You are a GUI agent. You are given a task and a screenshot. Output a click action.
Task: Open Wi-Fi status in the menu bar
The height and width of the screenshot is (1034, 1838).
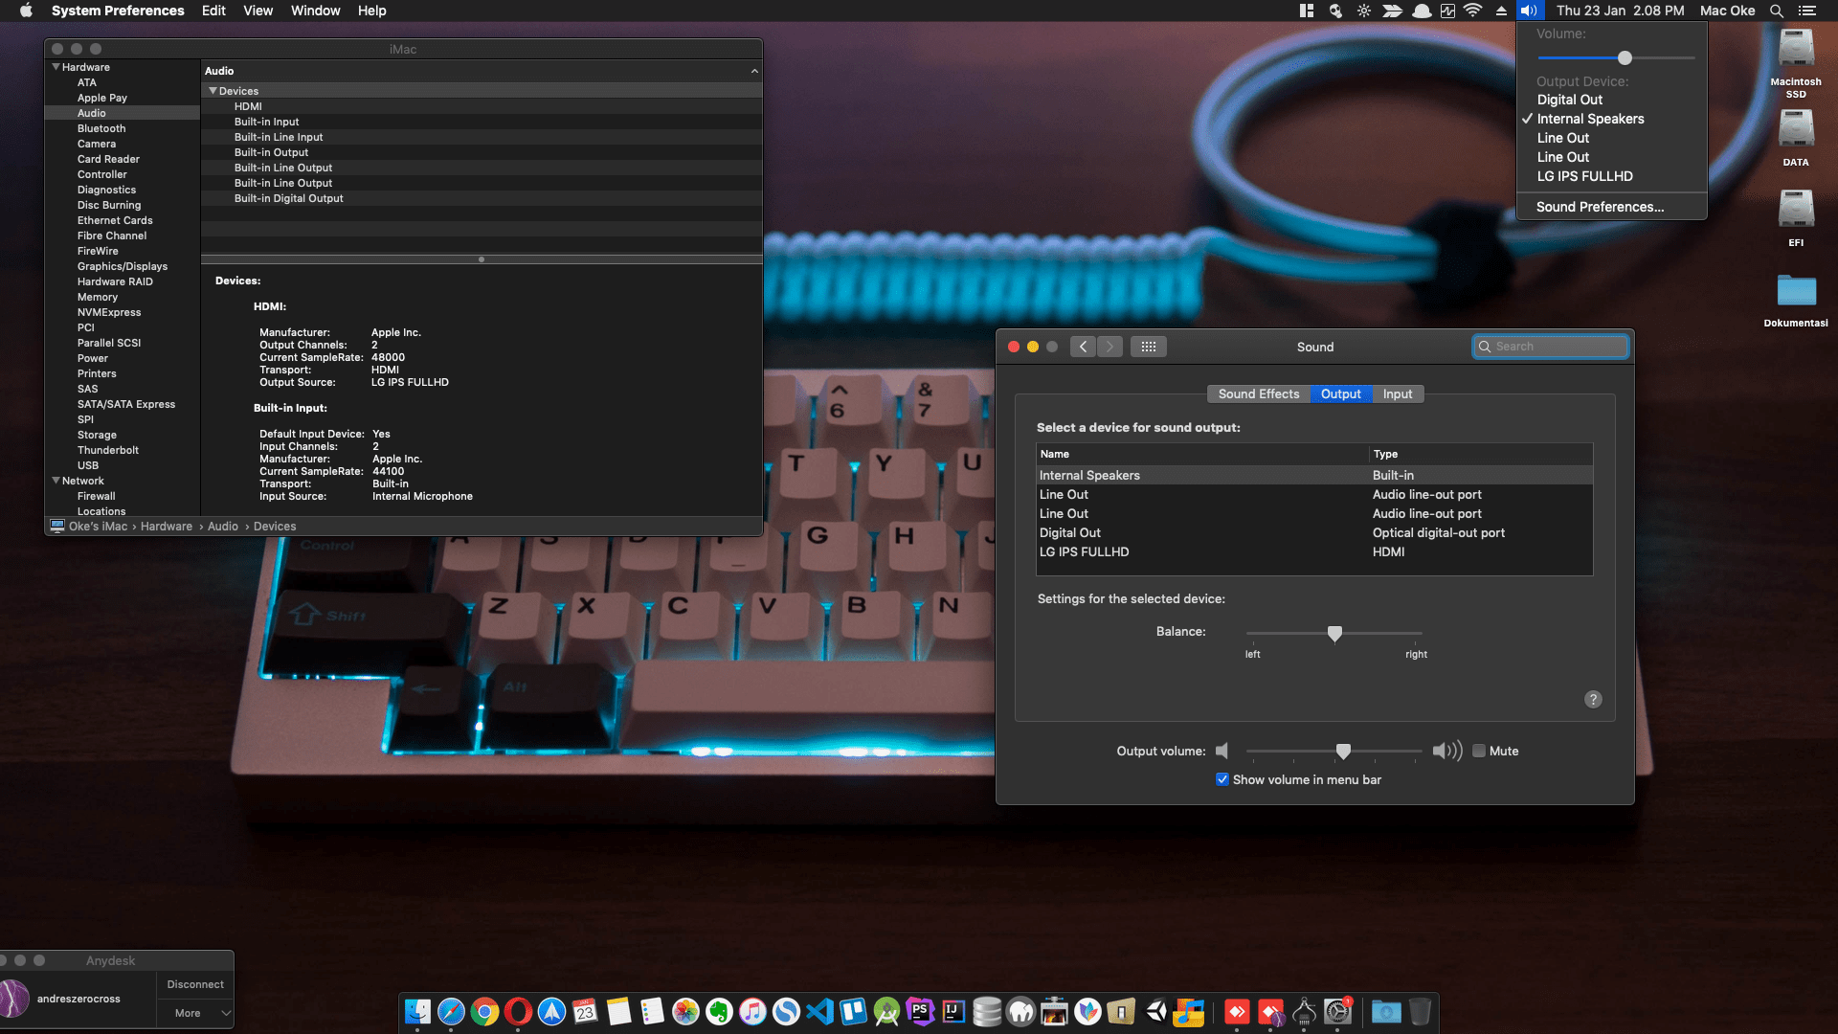tap(1473, 11)
